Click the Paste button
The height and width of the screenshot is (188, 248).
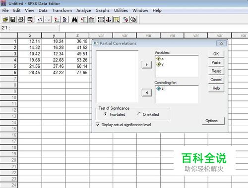pos(216,62)
